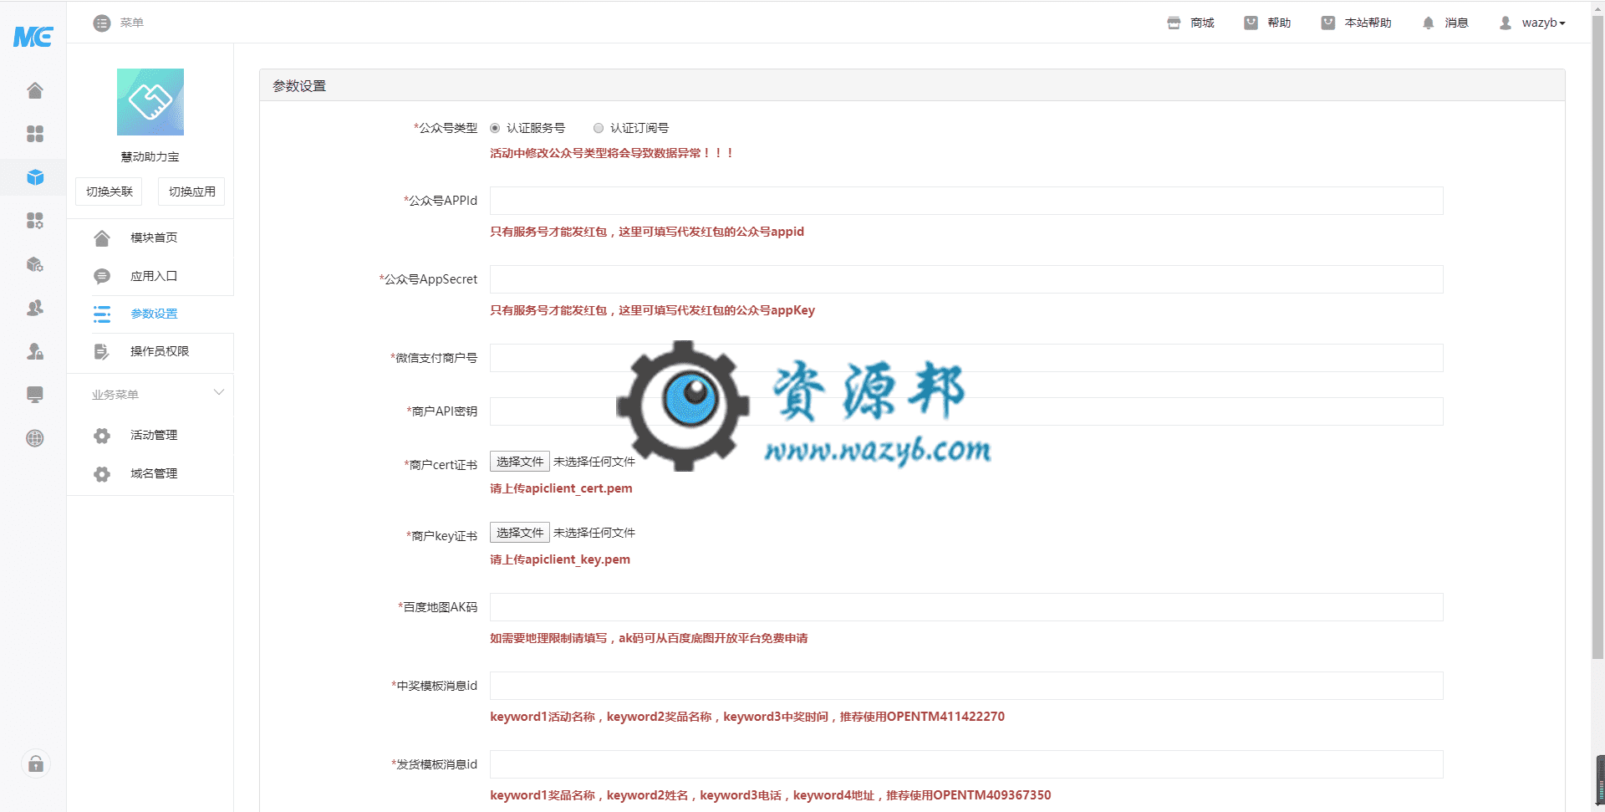This screenshot has height=812, width=1605.
Task: Click the 切换应用 button
Action: pos(191,192)
